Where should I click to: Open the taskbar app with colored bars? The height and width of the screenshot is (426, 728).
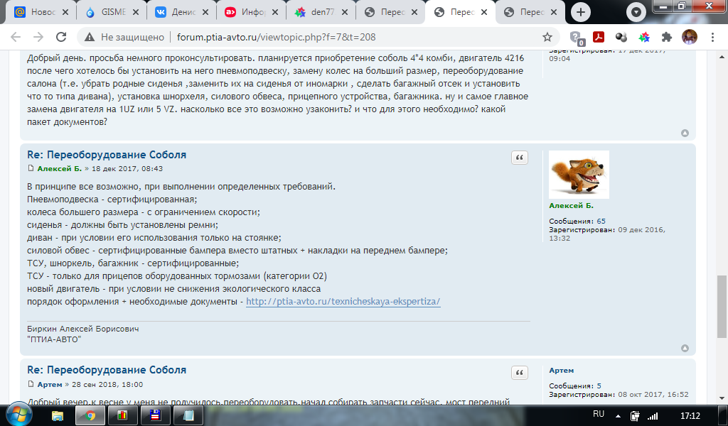coord(122,415)
